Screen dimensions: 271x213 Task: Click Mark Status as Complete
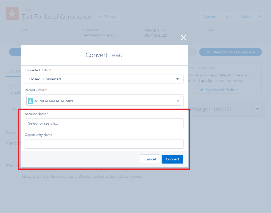click(231, 52)
